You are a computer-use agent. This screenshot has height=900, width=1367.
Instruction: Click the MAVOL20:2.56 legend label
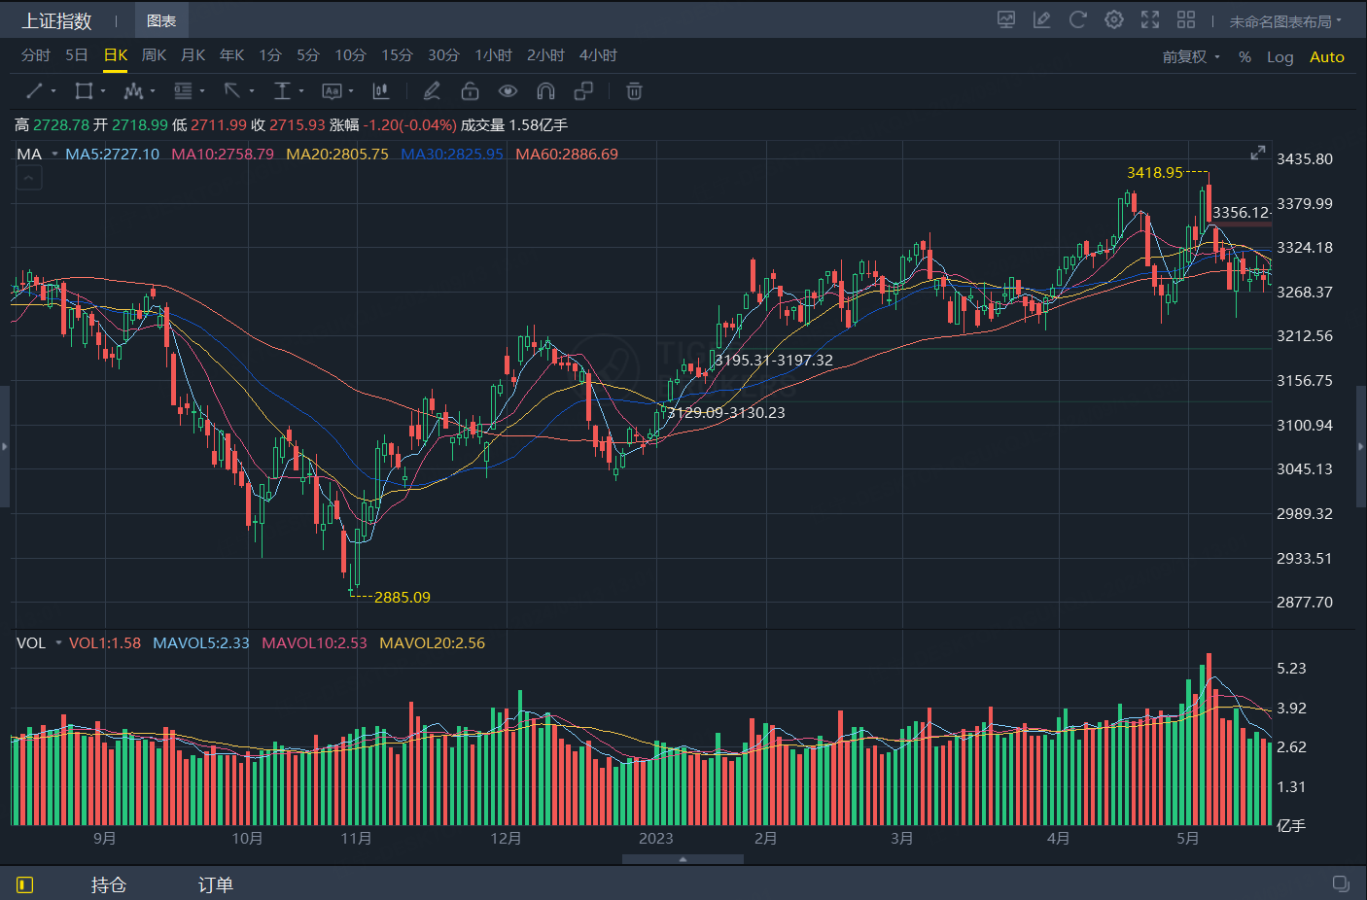tap(433, 642)
